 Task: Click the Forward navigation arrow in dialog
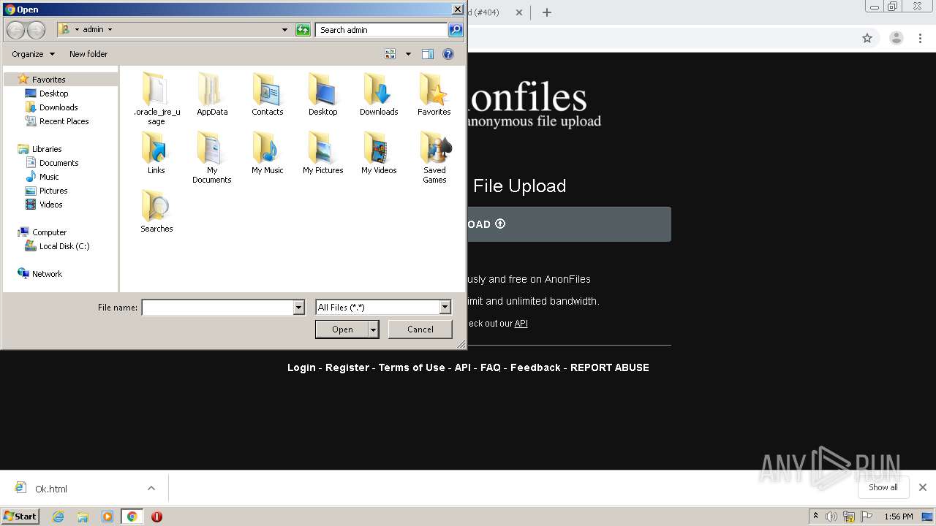coord(36,30)
